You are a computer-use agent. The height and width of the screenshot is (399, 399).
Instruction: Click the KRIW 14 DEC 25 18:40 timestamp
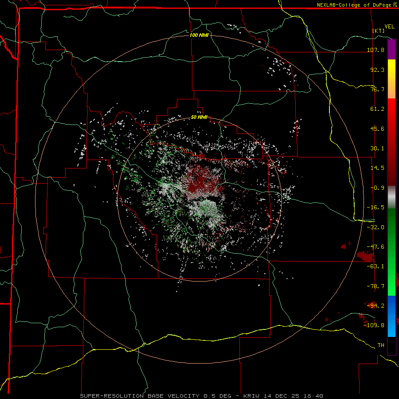tap(283, 396)
